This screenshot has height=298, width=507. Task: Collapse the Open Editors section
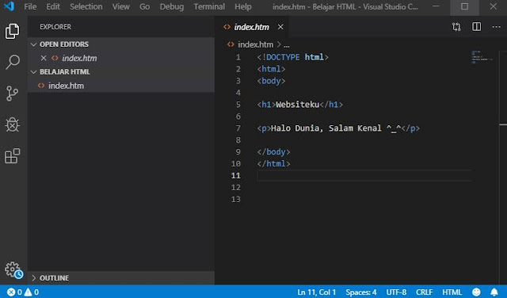coord(33,44)
